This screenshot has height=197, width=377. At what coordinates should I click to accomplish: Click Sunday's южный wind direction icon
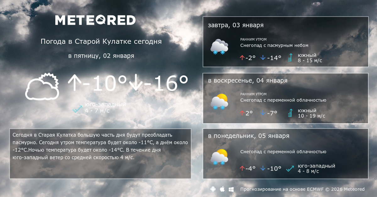(290, 113)
